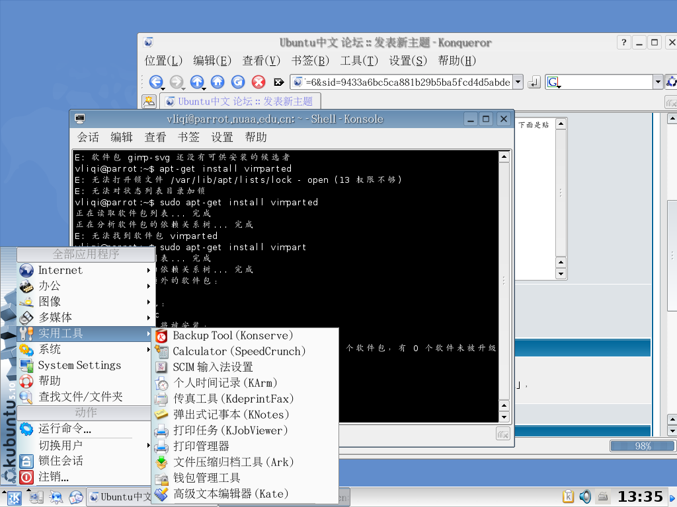
Task: Open URL history dropdown in Konqueror
Action: tap(518, 82)
